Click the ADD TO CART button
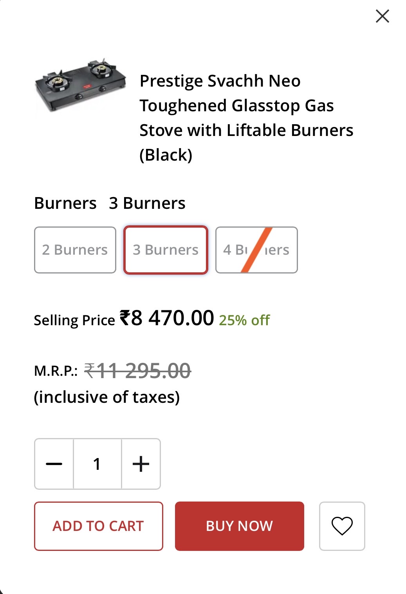This screenshot has width=406, height=594. [x=98, y=526]
